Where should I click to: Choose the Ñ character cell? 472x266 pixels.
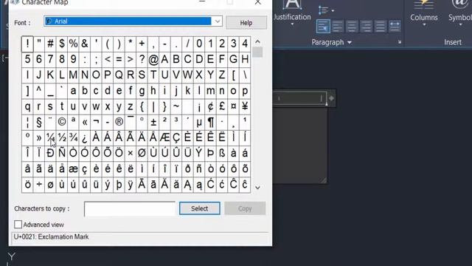coord(62,154)
